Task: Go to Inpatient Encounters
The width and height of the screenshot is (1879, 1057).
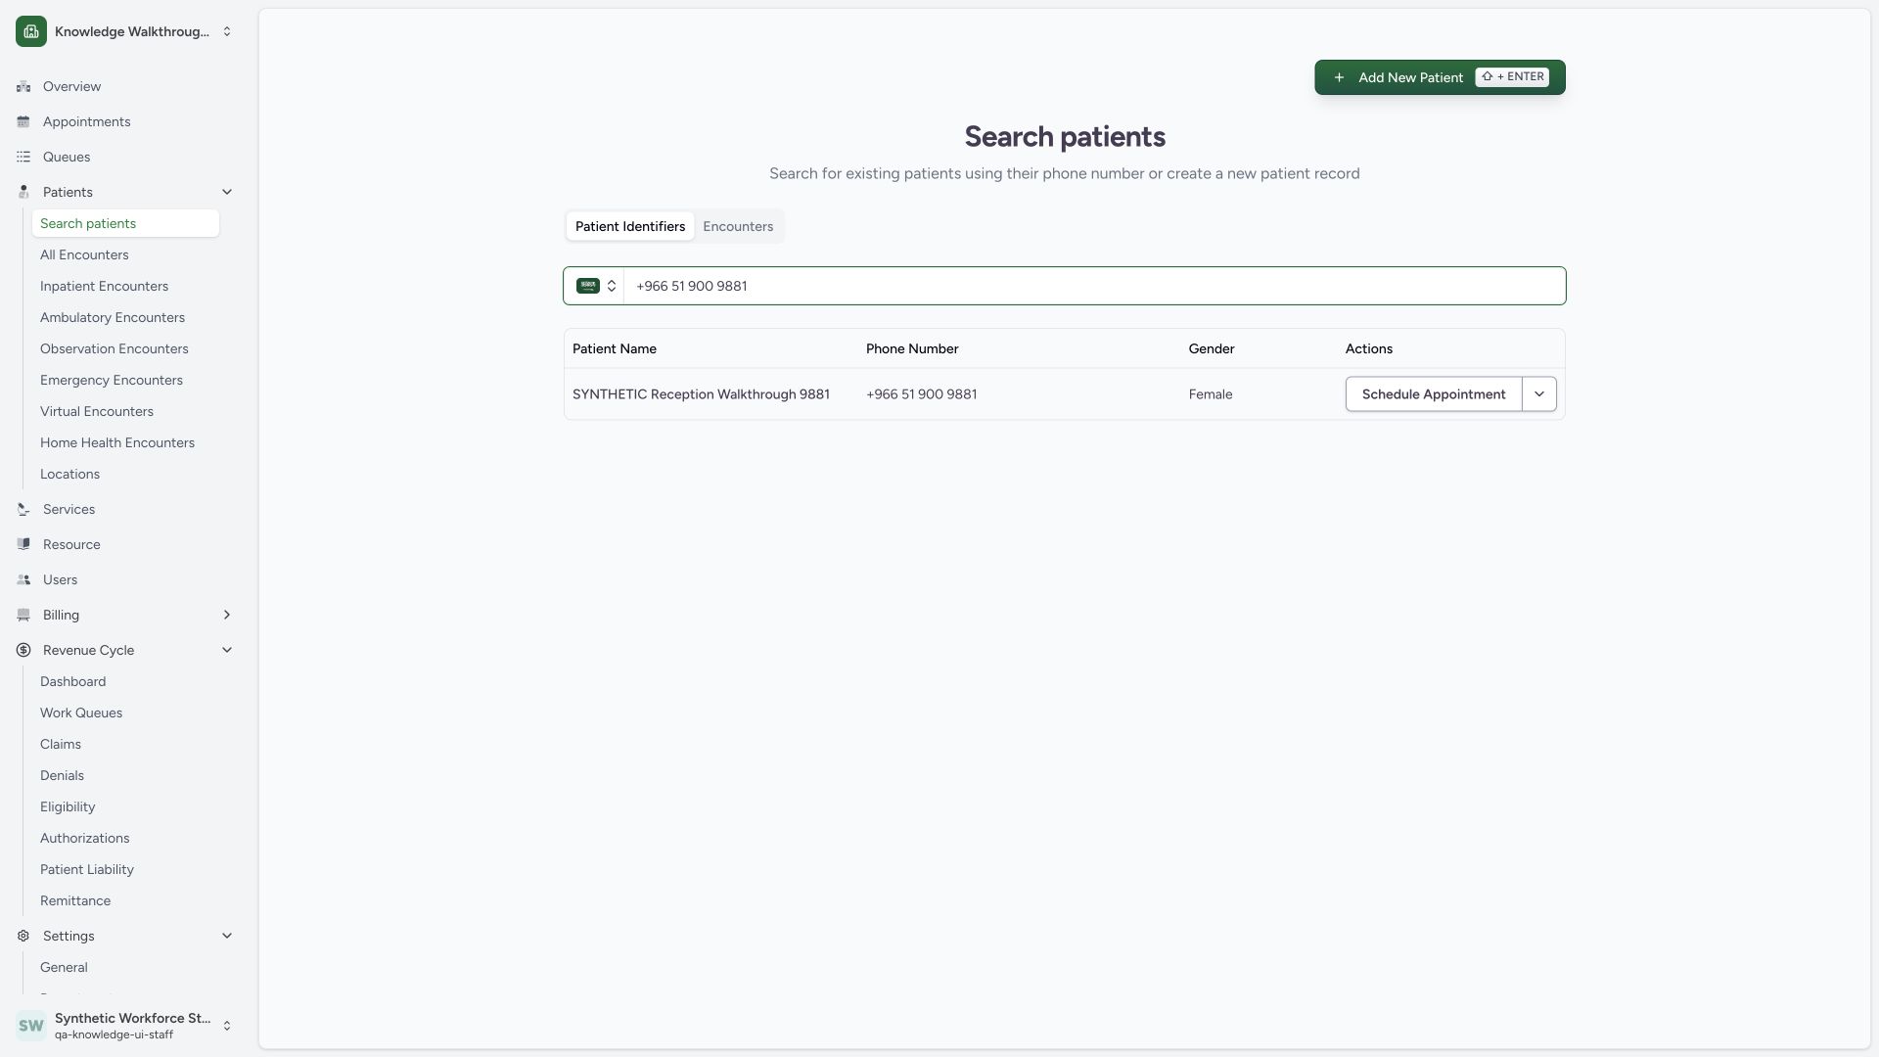Action: point(125,286)
